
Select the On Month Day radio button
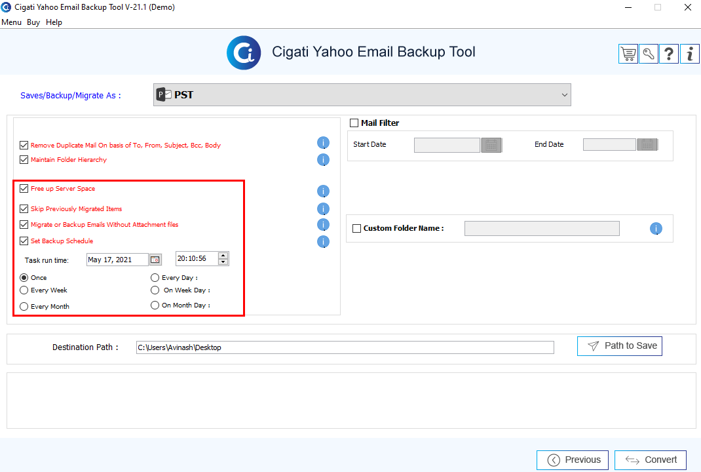click(155, 305)
